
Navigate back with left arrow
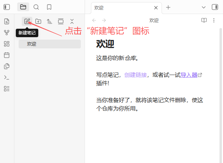[x=94, y=20]
